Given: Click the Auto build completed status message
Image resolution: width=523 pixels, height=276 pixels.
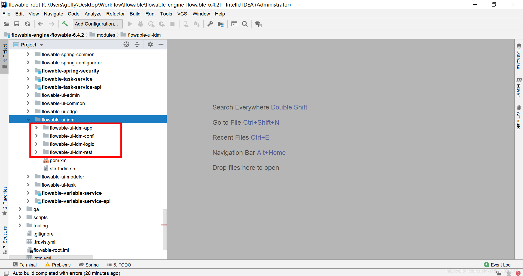Looking at the screenshot, I should (66, 273).
